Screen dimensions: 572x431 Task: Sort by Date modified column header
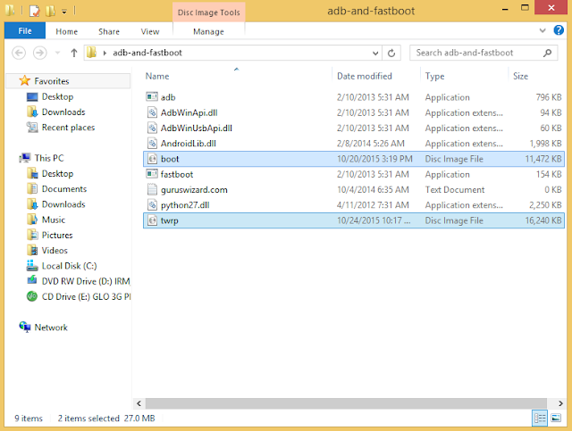point(365,76)
